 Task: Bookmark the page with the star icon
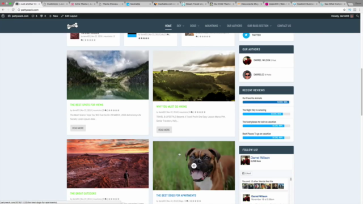(344, 10)
